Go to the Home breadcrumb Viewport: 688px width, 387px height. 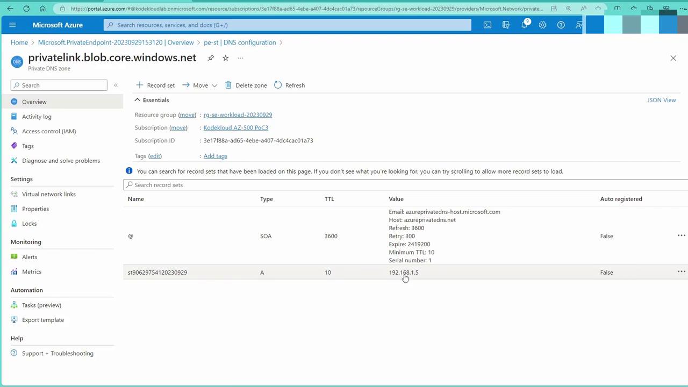(x=19, y=42)
